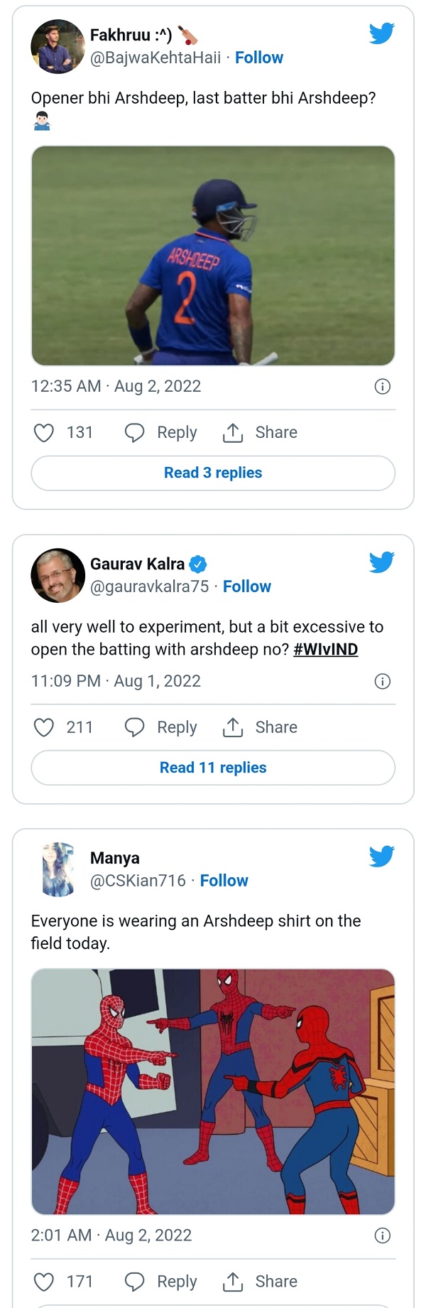Click share icon on Gaurav Kalra's tweet

[x=233, y=727]
